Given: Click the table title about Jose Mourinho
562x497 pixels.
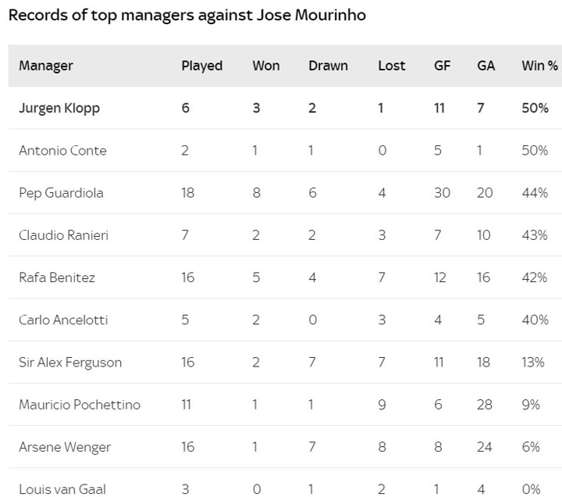Looking at the screenshot, I should point(187,16).
